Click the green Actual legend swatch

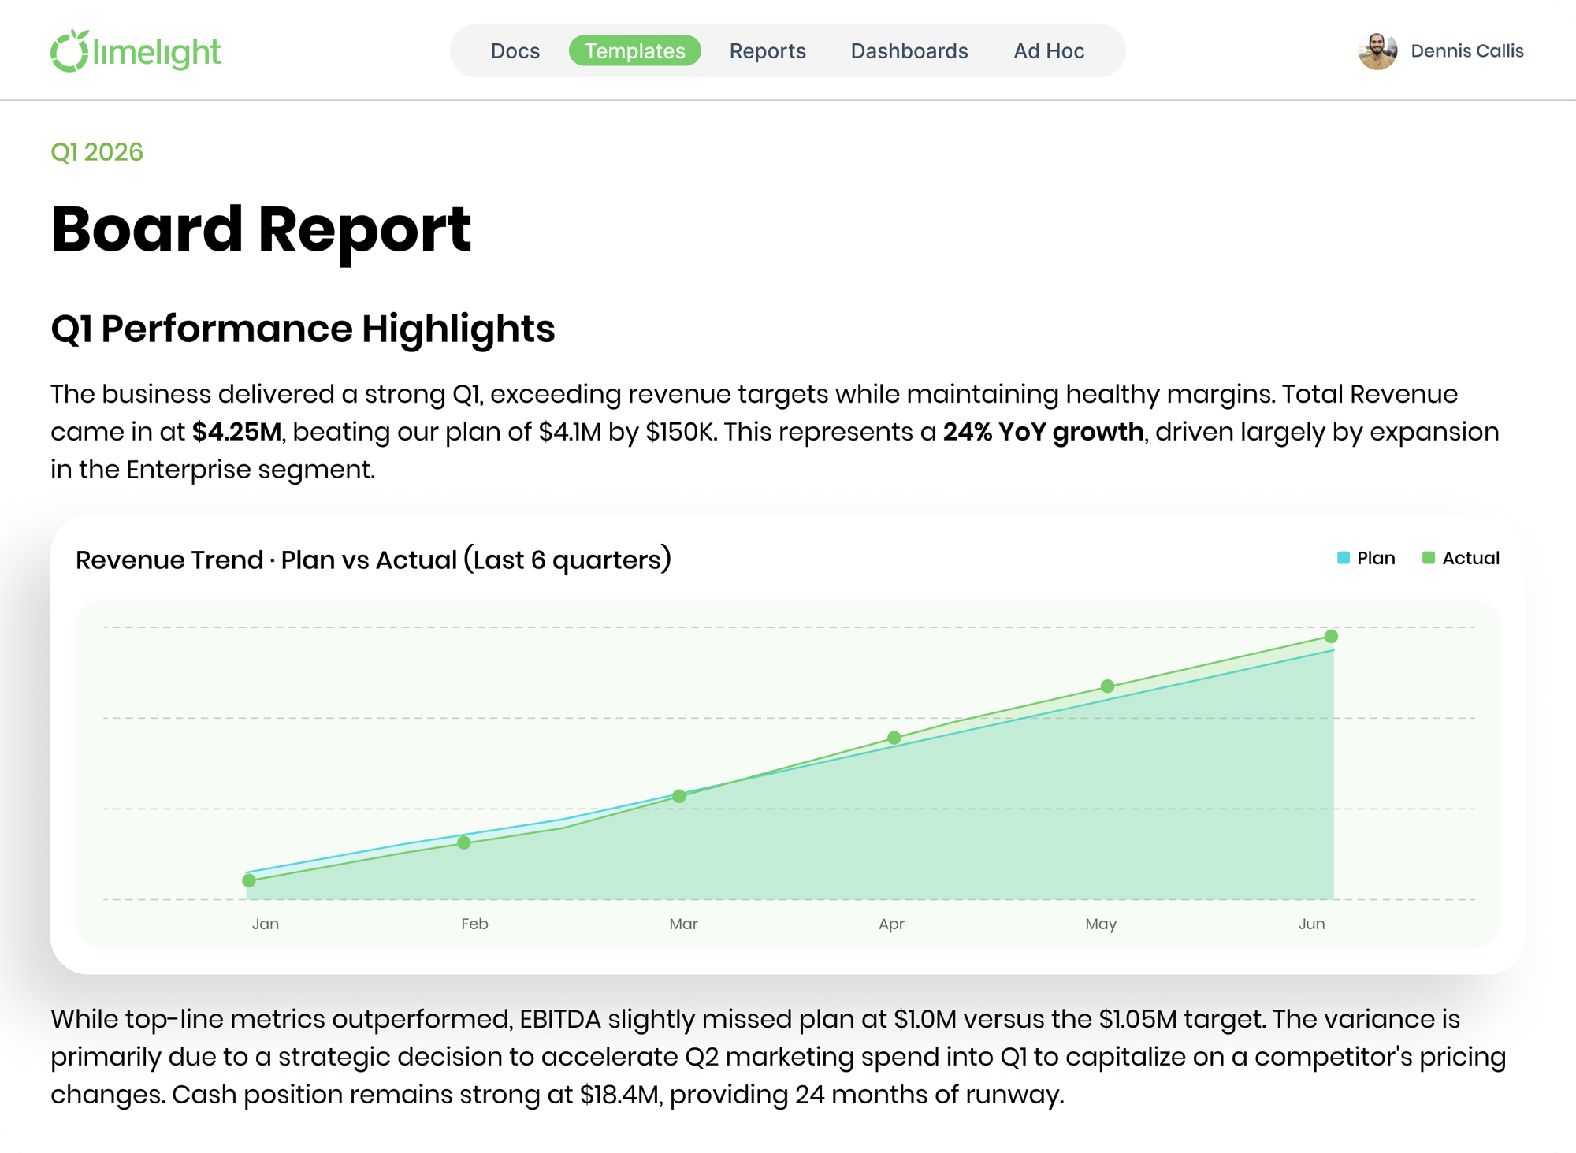1428,558
